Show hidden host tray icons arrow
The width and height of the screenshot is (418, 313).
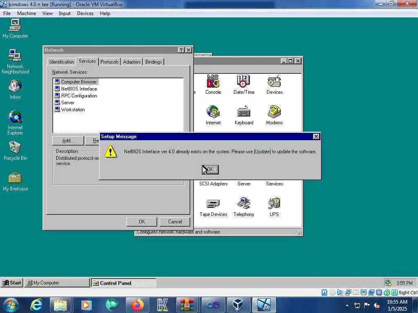(347, 305)
